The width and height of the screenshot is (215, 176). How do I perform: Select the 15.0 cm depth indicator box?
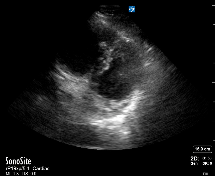pos(202,149)
